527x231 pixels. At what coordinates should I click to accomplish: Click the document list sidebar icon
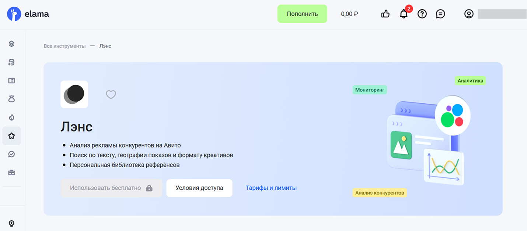pos(11,80)
